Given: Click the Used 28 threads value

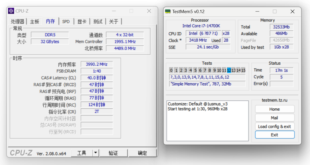Looking at the screenshot, I should pos(226,40).
